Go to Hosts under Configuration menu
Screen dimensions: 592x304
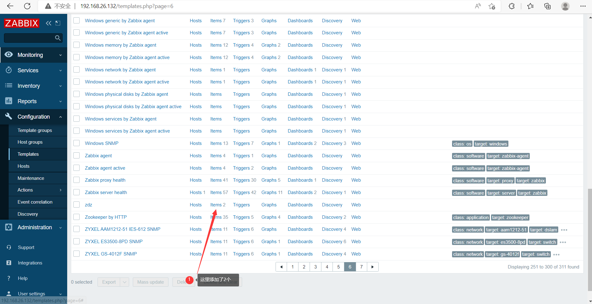(x=24, y=166)
